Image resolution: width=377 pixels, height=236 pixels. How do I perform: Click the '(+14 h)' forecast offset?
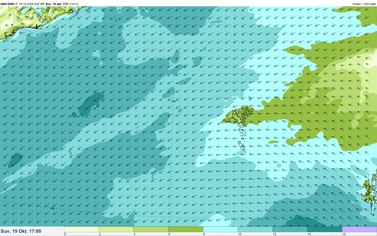pyautogui.click(x=73, y=4)
